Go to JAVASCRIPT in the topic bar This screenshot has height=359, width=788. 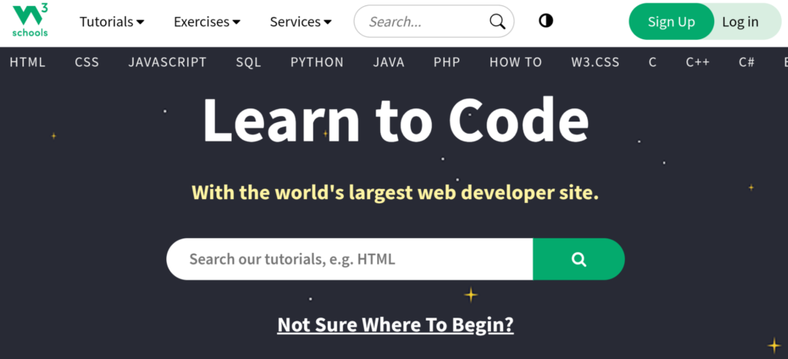point(167,62)
